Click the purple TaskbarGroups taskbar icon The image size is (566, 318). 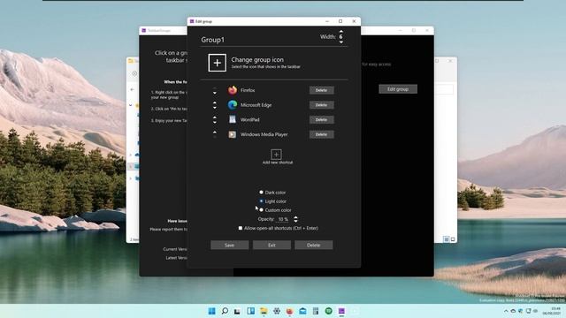pos(341,311)
